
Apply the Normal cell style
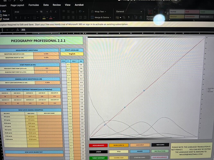click(x=177, y=12)
